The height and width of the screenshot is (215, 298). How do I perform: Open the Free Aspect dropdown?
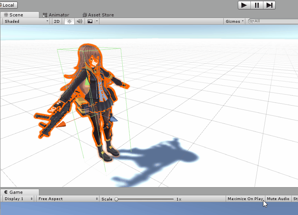[x=68, y=199]
